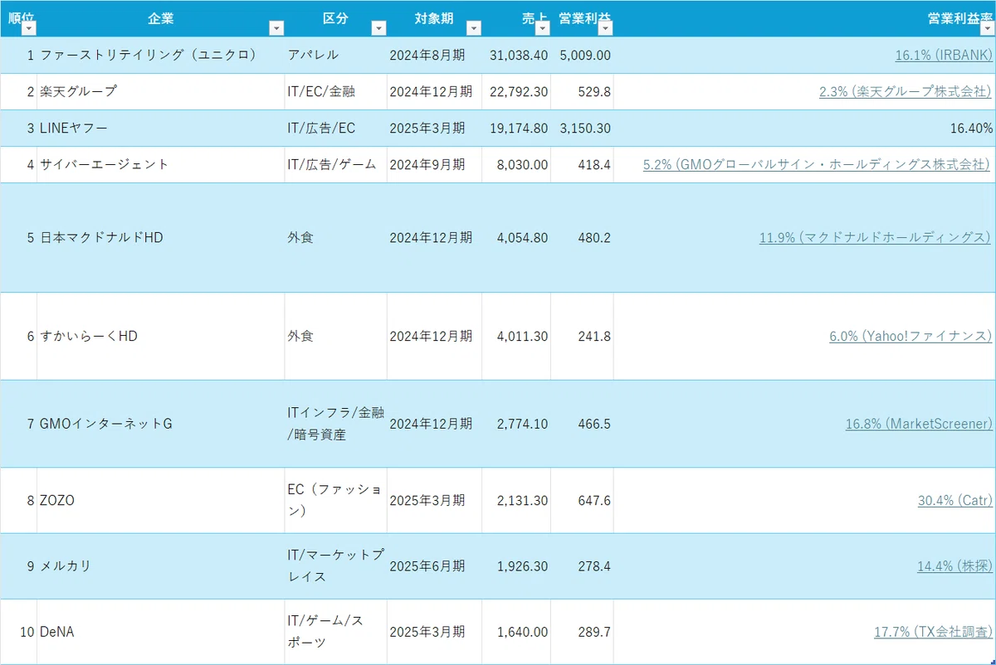Viewport: 996px width, 665px height.
Task: Select the 5,009.00 operating profit cell
Action: click(582, 56)
